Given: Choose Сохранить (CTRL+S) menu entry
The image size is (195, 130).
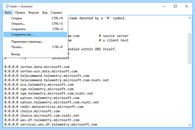Looking at the screenshot, I should point(35,29).
